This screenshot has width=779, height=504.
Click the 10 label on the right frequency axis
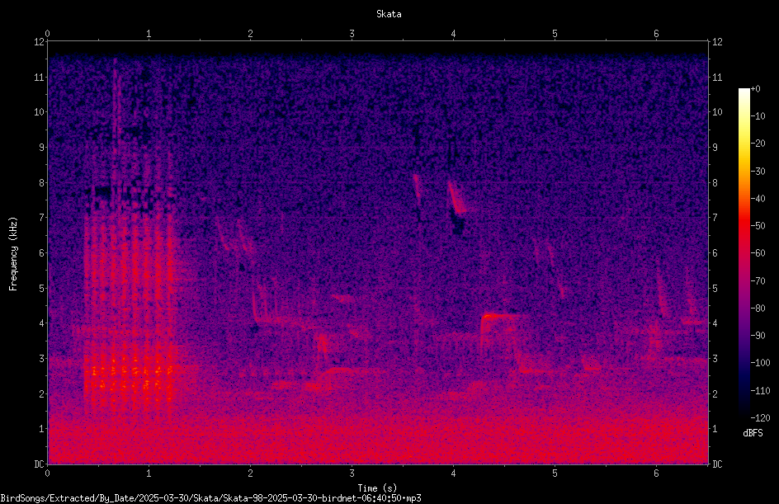(x=717, y=112)
